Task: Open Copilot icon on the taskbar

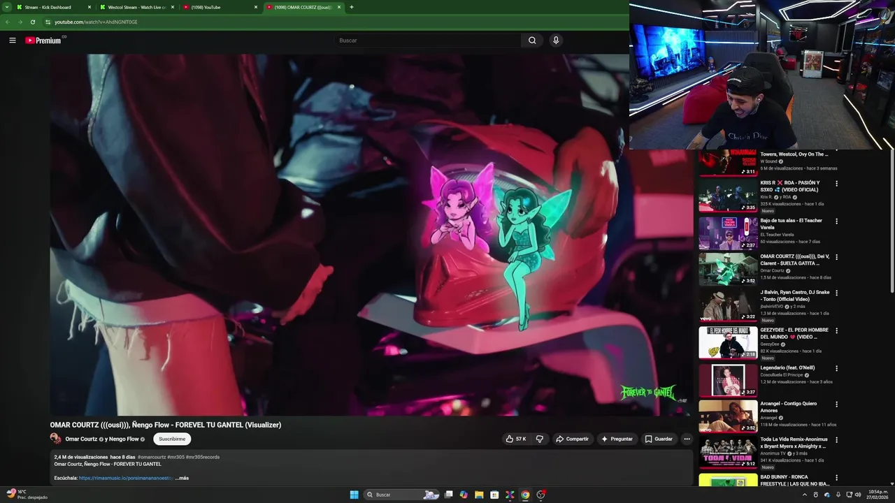Action: pyautogui.click(x=464, y=495)
